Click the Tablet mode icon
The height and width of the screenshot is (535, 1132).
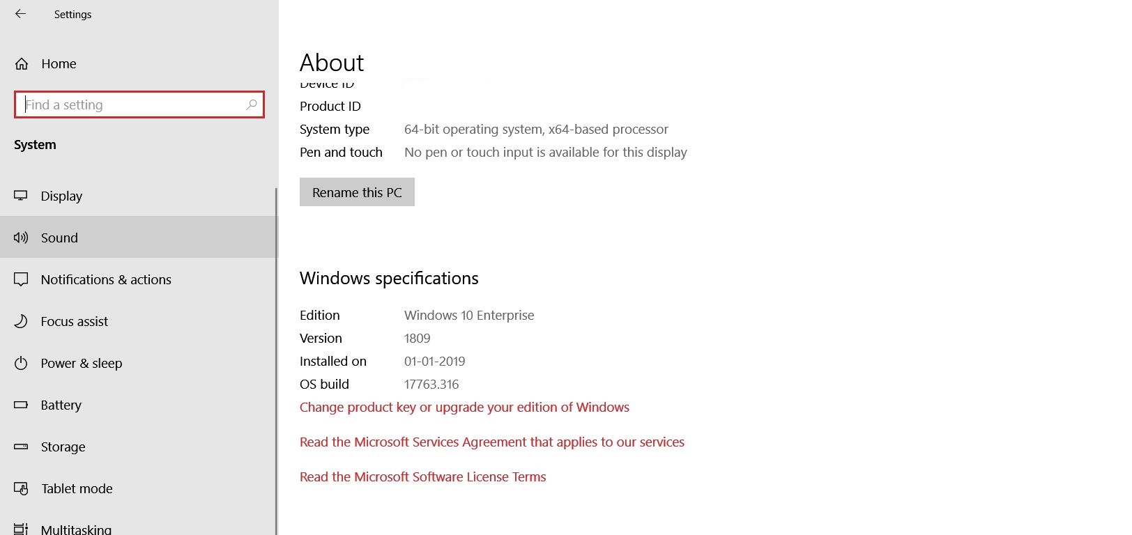click(21, 488)
